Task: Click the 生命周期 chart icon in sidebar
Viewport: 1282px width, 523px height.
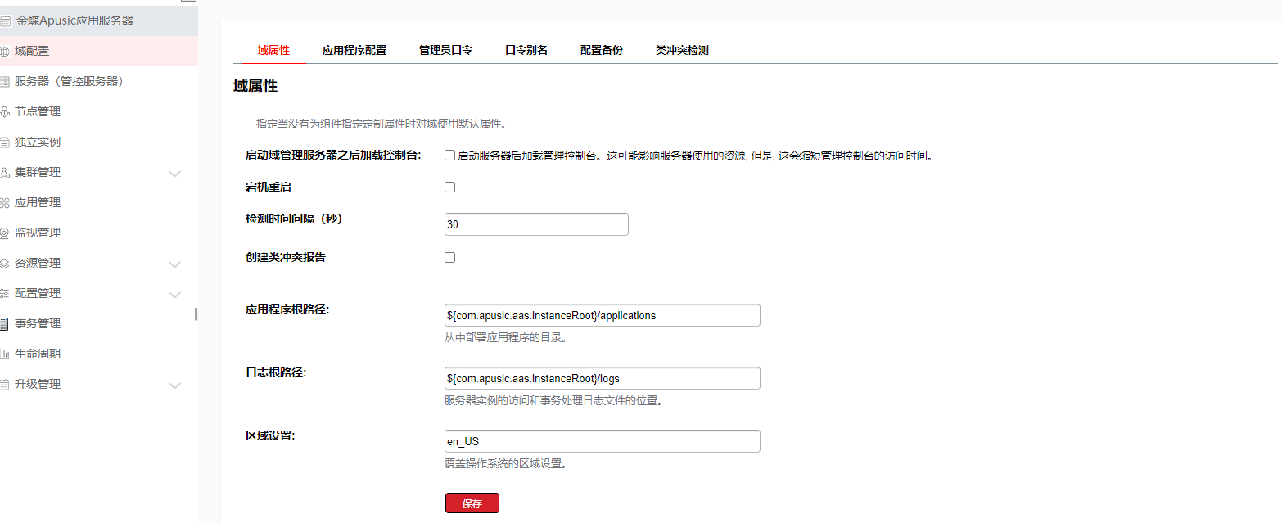Action: 5,354
